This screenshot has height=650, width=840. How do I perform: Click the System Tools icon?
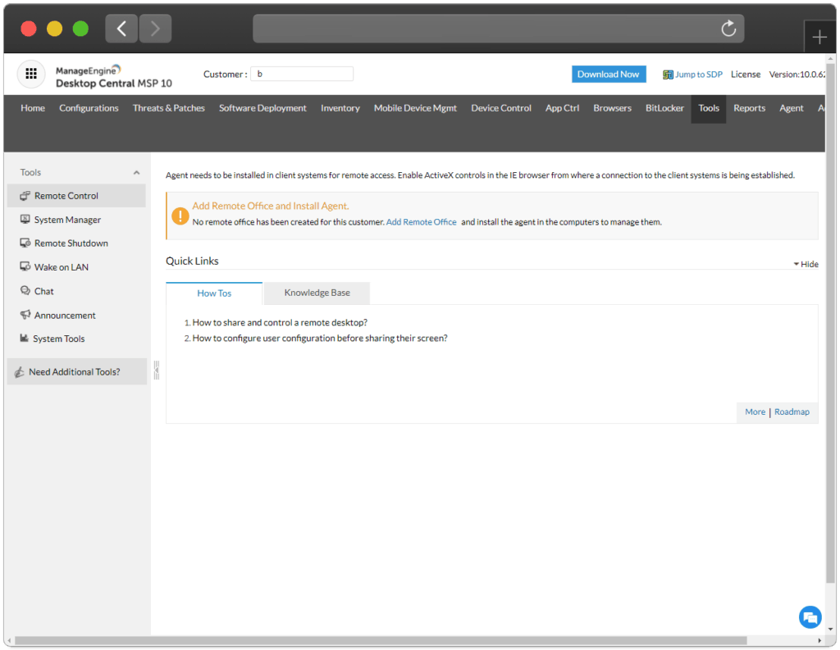coord(24,338)
